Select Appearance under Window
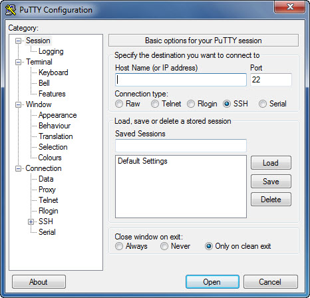 pos(58,115)
